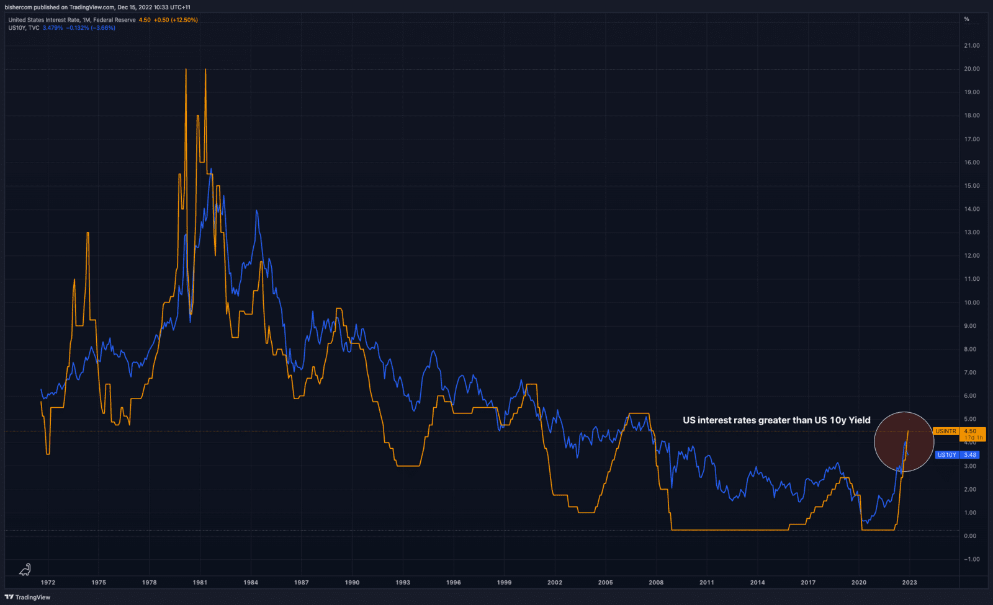Click the 2023 label on time axis
Viewport: 993px width, 605px height.
coord(909,583)
